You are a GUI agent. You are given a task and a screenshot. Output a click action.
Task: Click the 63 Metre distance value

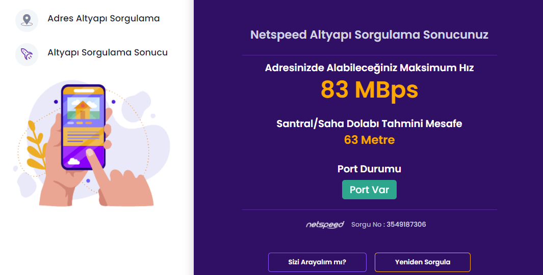coord(369,140)
